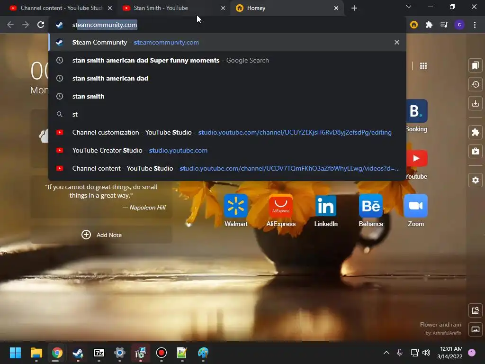Open the clipboard icon in Homey sidebar
The image size is (485, 364).
coord(476,151)
